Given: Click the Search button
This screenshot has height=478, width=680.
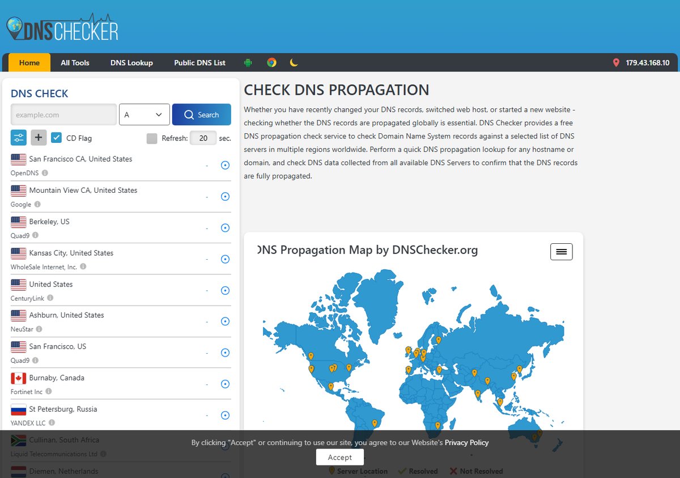Looking at the screenshot, I should point(202,115).
